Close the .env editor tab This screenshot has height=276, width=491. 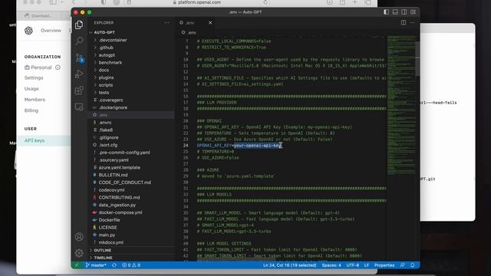210,22
